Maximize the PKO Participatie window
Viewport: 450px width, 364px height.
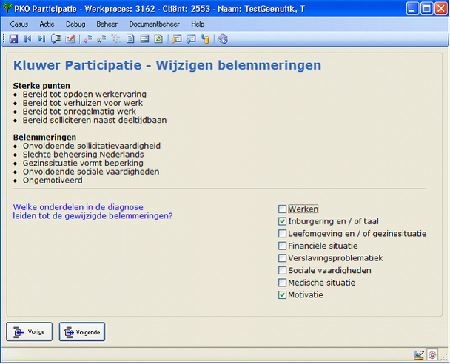[426, 9]
